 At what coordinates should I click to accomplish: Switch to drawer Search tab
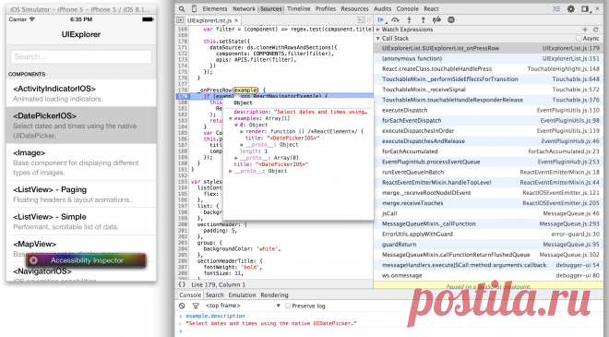[x=215, y=295]
